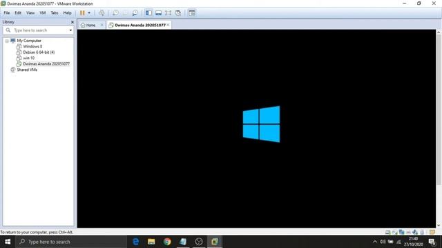Send Ctrl+Alt+Del to the virtual machine

pos(102,13)
